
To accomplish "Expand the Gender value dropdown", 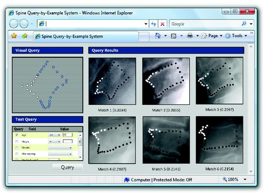I will click(x=60, y=148).
